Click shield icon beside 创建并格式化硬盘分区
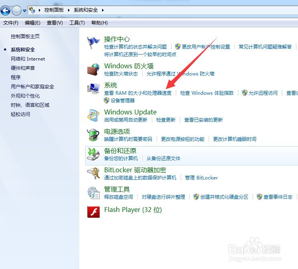 click(196, 197)
